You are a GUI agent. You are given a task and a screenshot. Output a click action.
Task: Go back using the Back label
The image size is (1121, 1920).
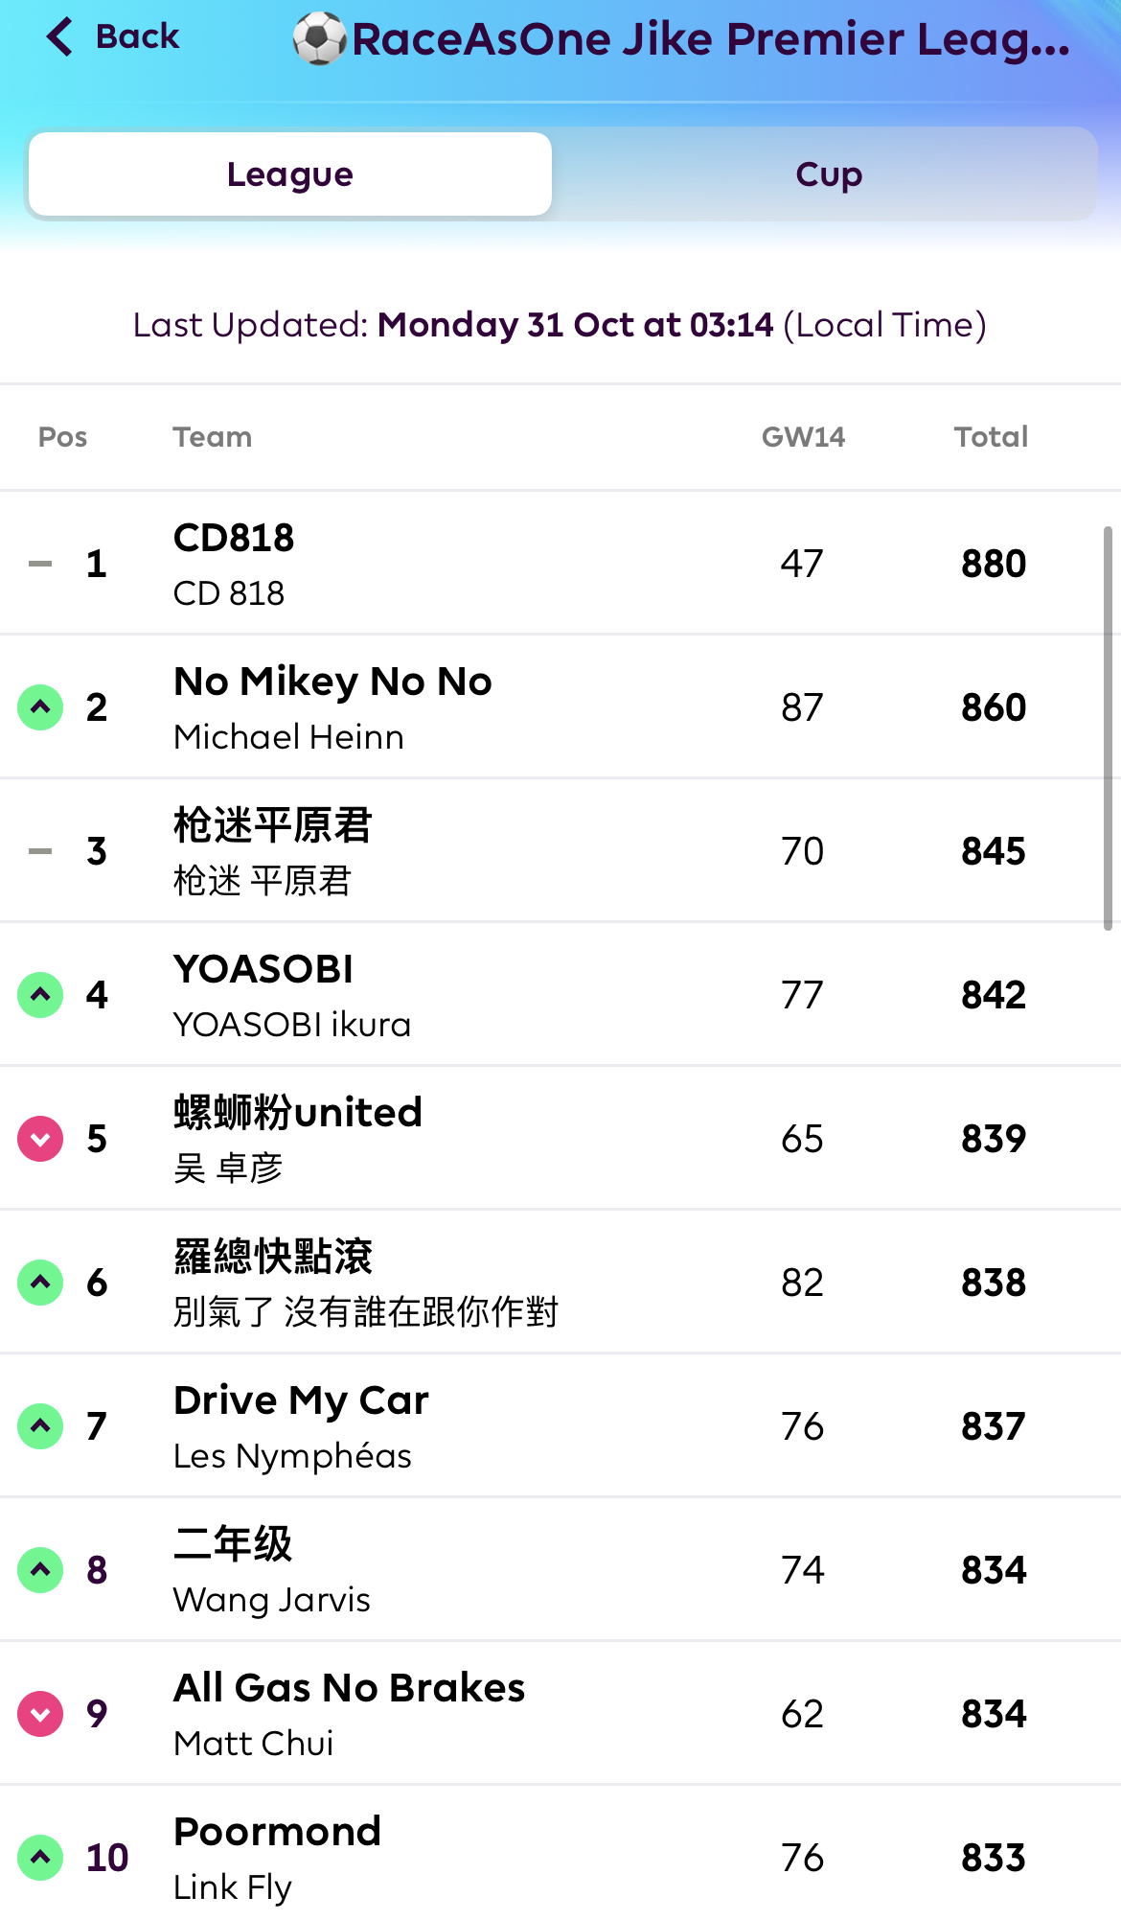[137, 37]
